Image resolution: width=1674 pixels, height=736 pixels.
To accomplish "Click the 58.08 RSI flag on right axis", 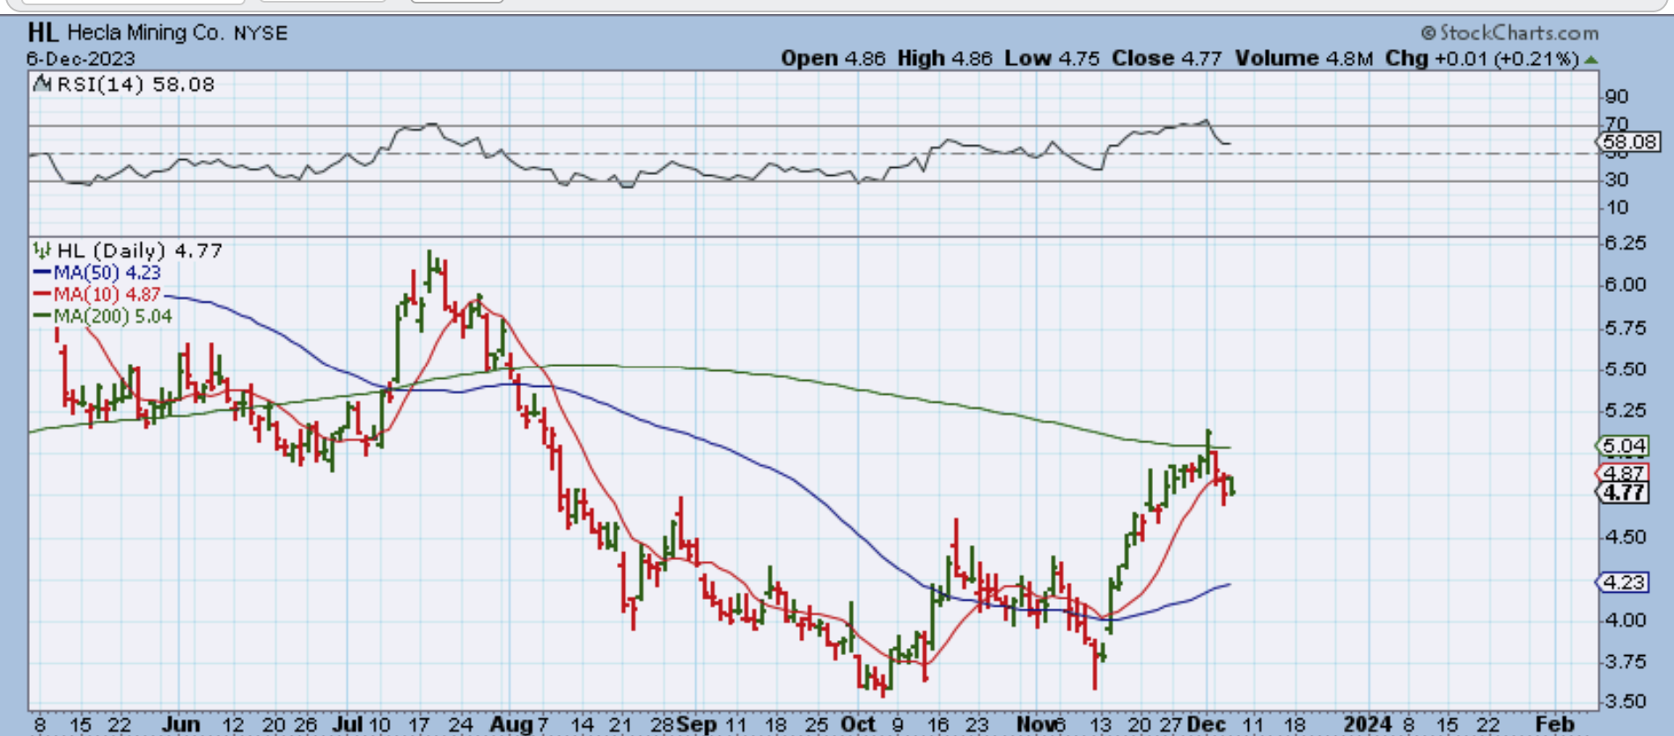I will pyautogui.click(x=1628, y=142).
